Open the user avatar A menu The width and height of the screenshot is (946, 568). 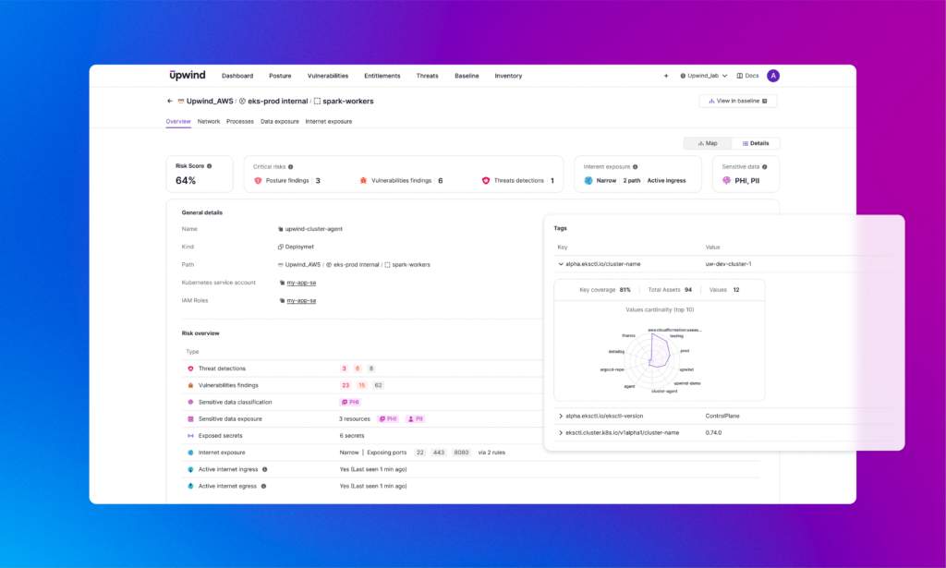773,76
